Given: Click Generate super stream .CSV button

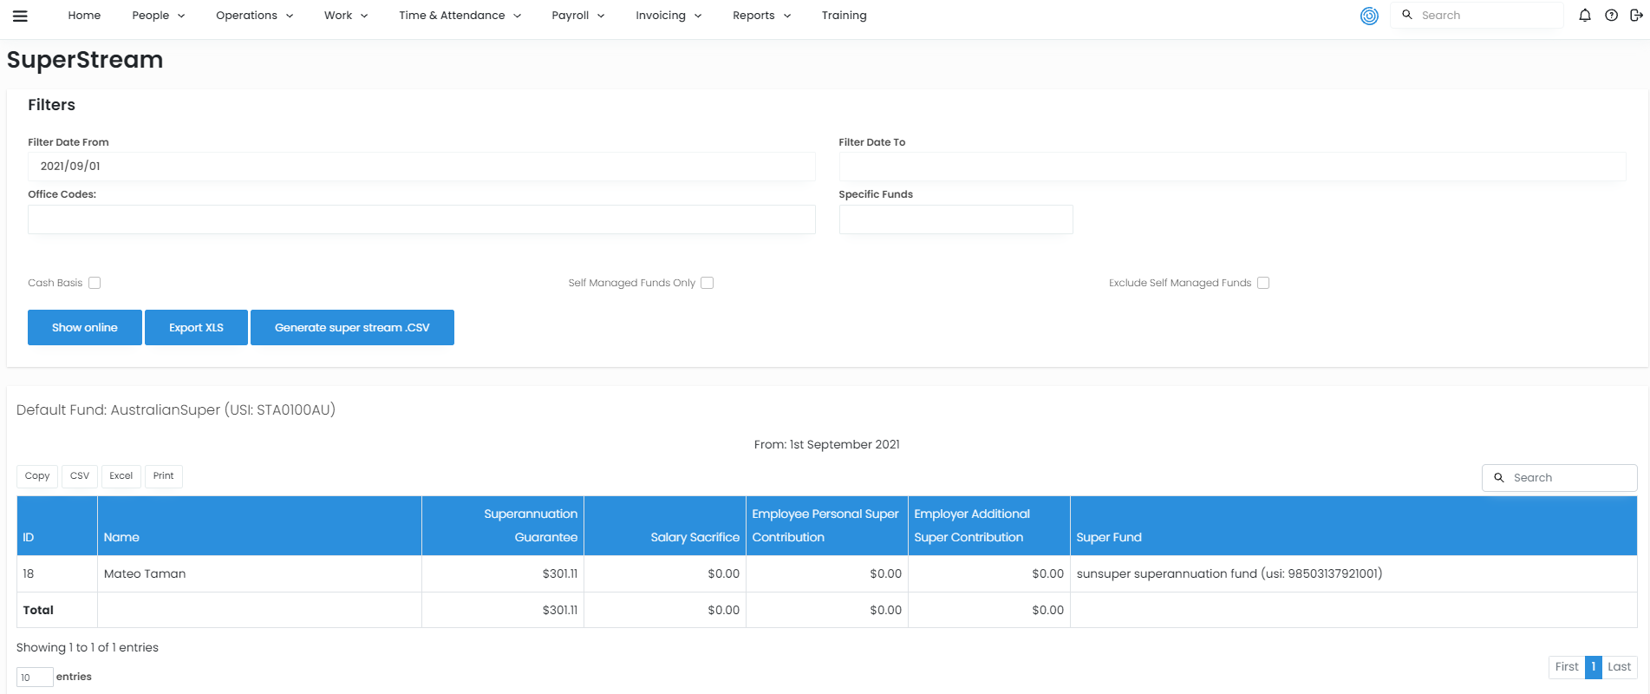Looking at the screenshot, I should click(x=352, y=328).
